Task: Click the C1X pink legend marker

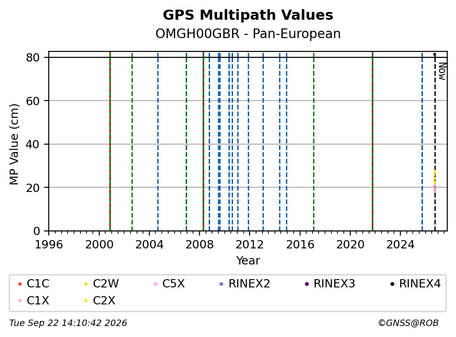Action: pos(20,301)
